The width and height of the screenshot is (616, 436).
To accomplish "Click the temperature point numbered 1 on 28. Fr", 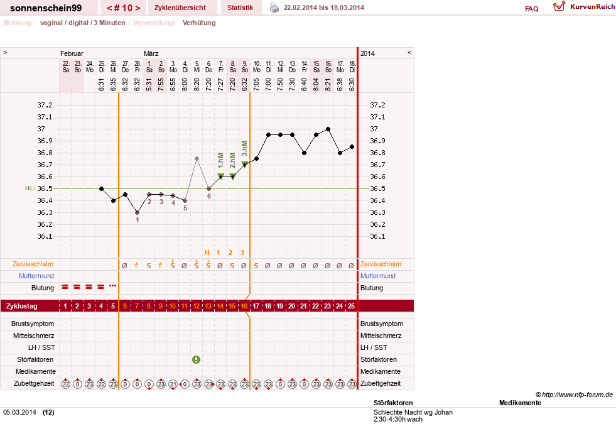I will coord(137,213).
